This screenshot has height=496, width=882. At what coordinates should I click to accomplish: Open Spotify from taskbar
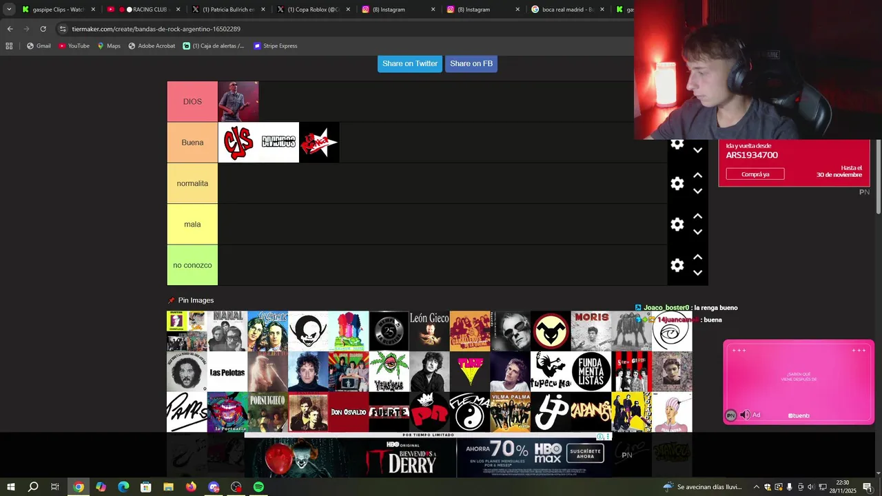(258, 487)
